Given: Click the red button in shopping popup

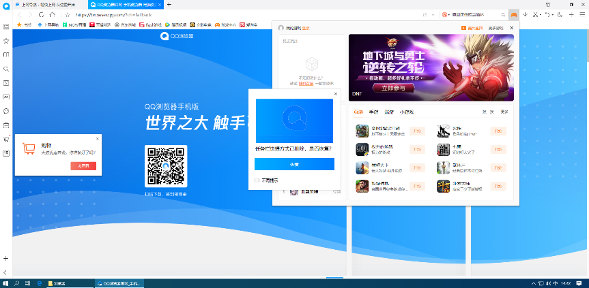Looking at the screenshot, I should pos(83,166).
